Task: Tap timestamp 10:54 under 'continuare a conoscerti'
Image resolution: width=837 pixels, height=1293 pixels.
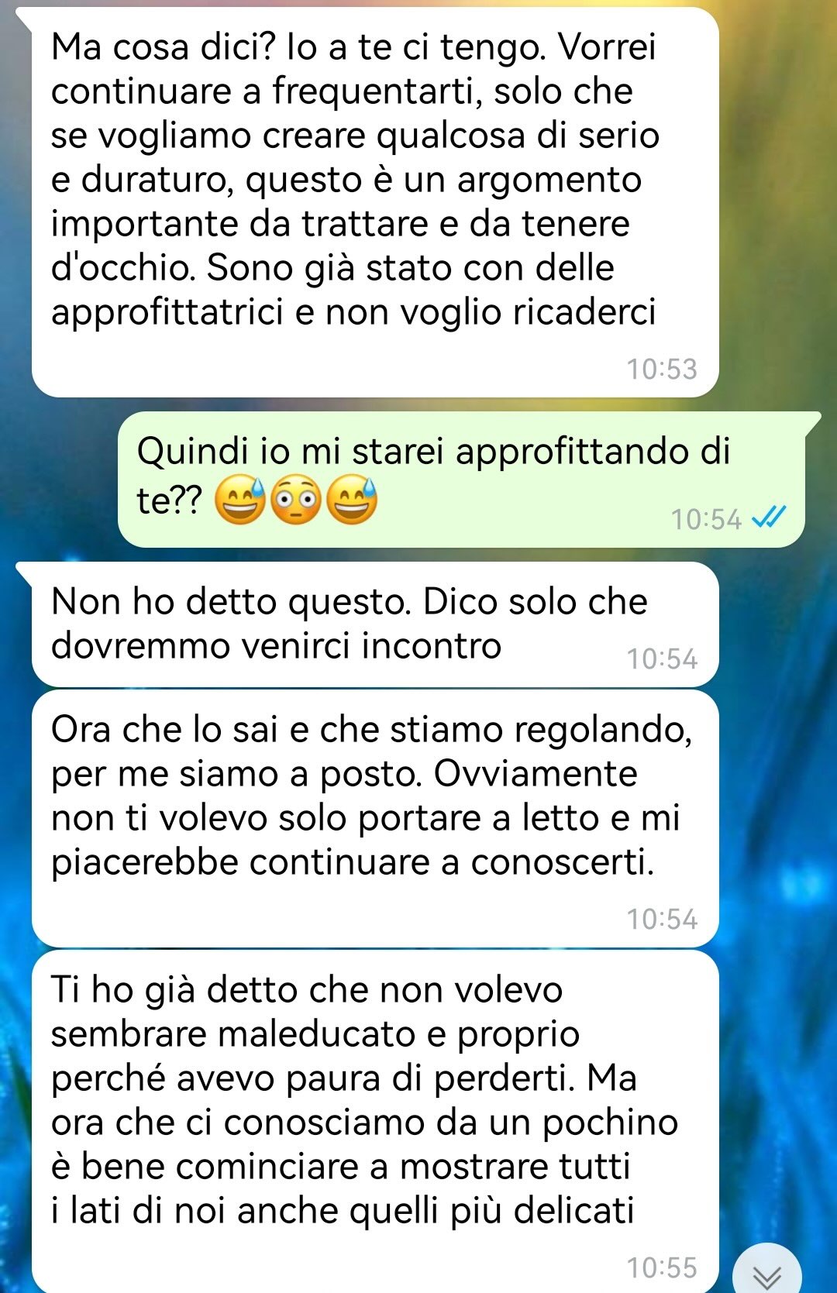Action: pos(662,920)
